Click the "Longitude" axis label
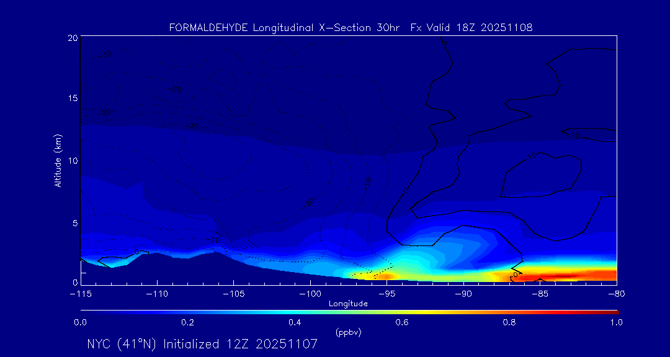 (x=348, y=304)
